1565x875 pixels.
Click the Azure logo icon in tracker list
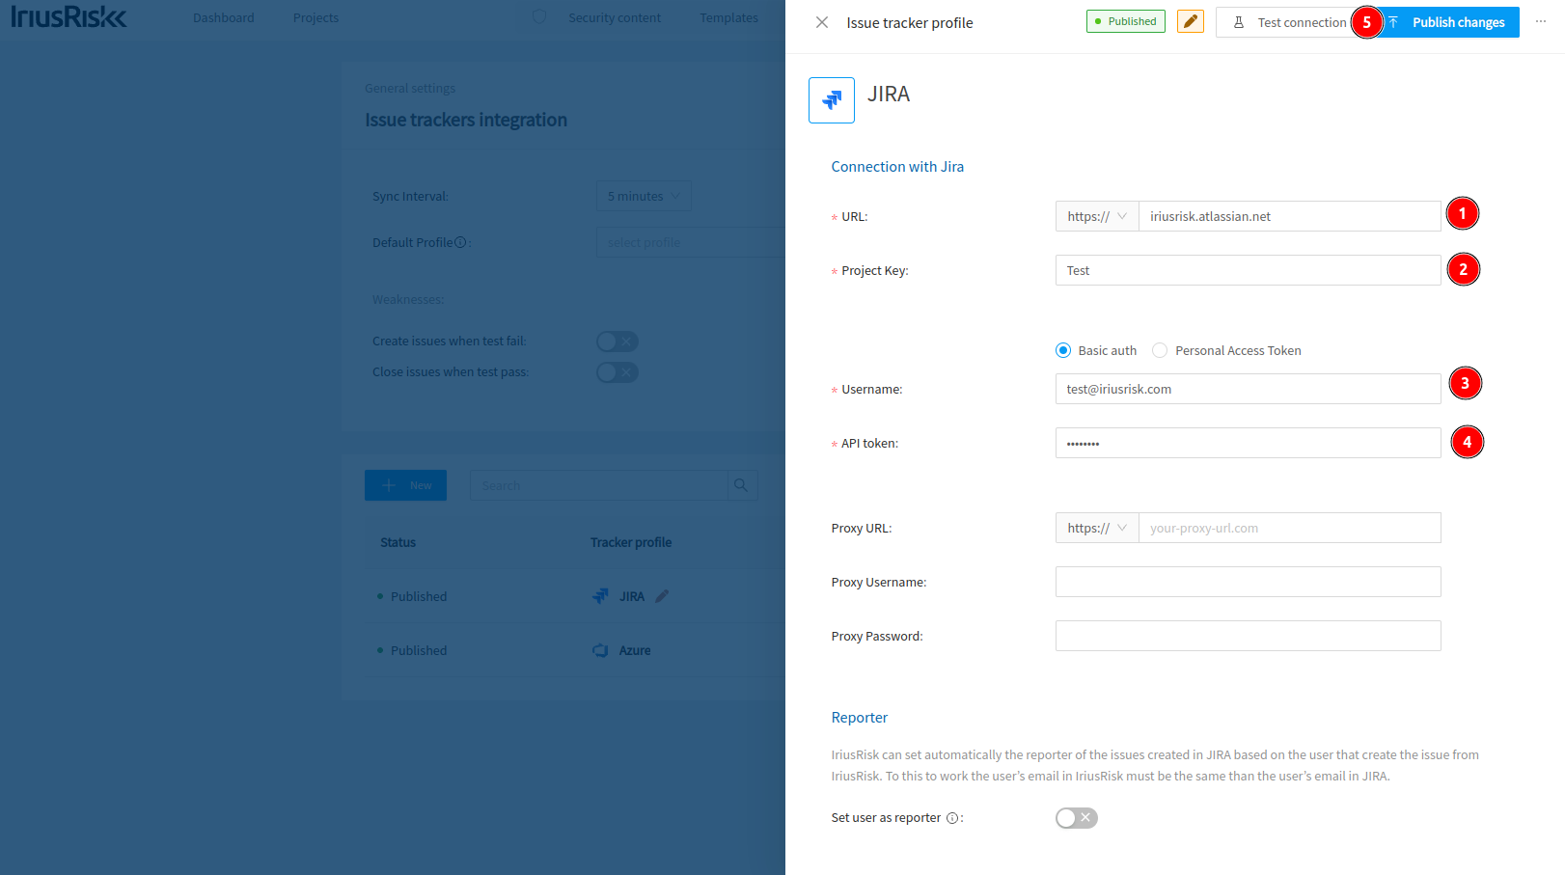[600, 650]
